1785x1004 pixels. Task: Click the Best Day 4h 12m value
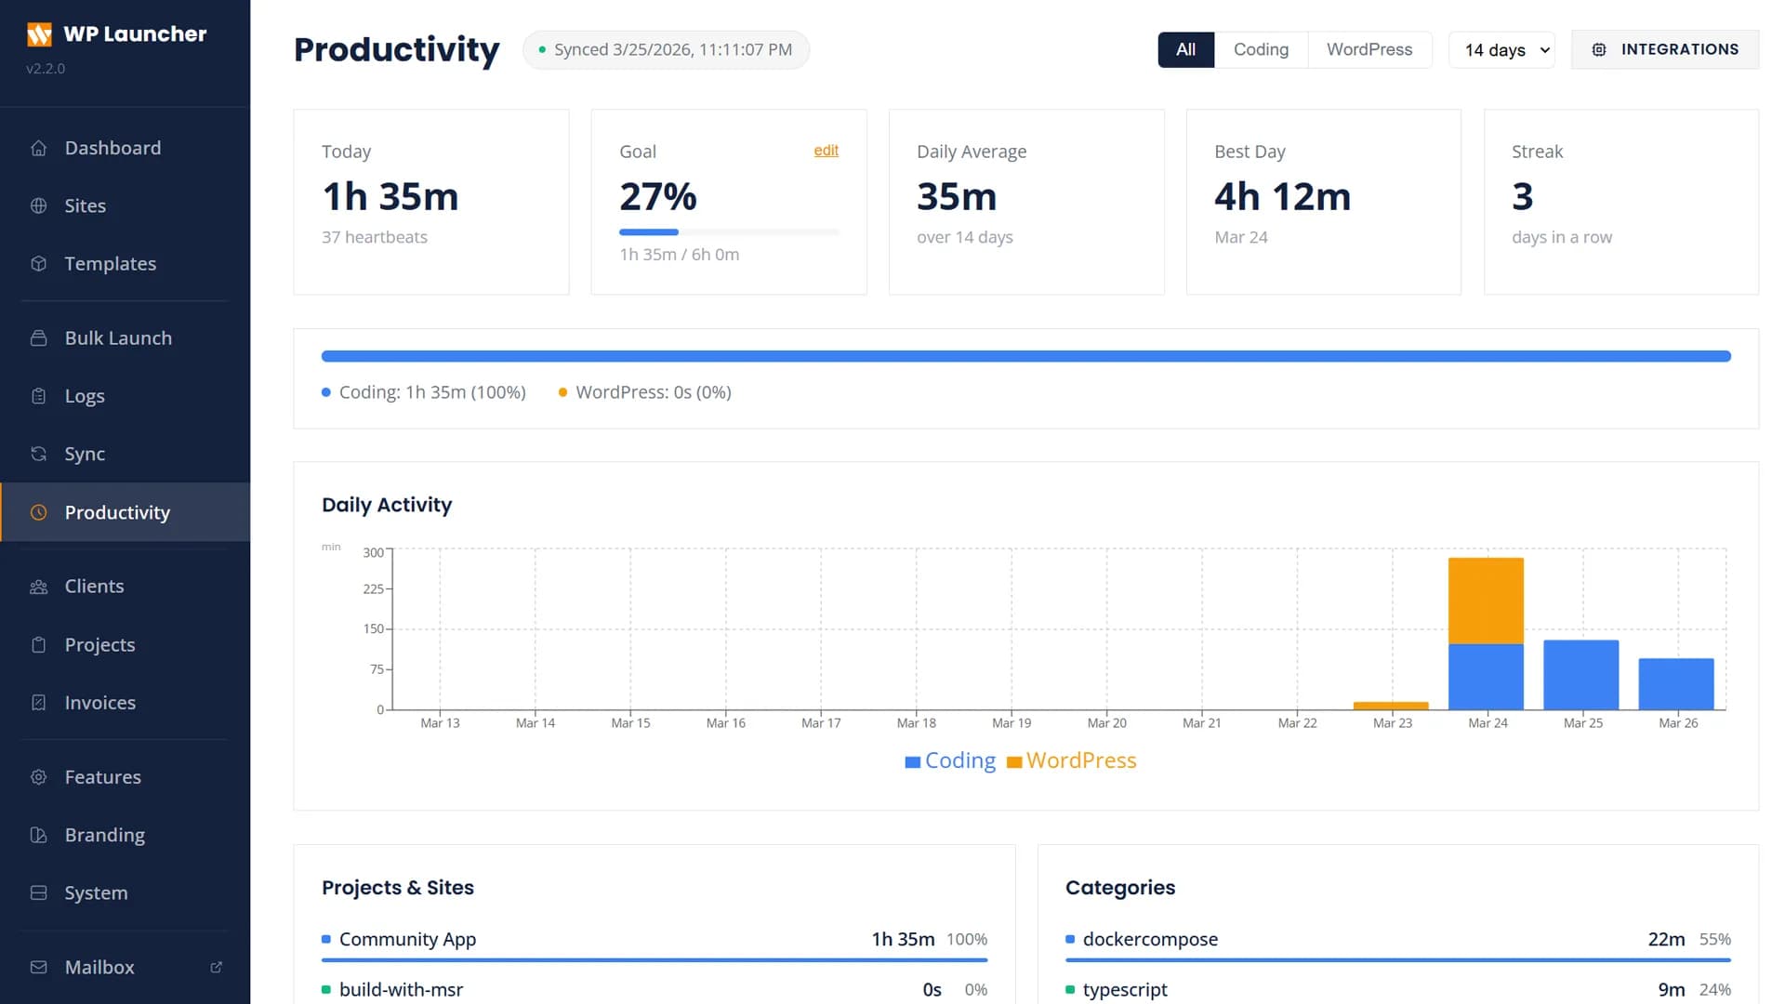point(1282,197)
